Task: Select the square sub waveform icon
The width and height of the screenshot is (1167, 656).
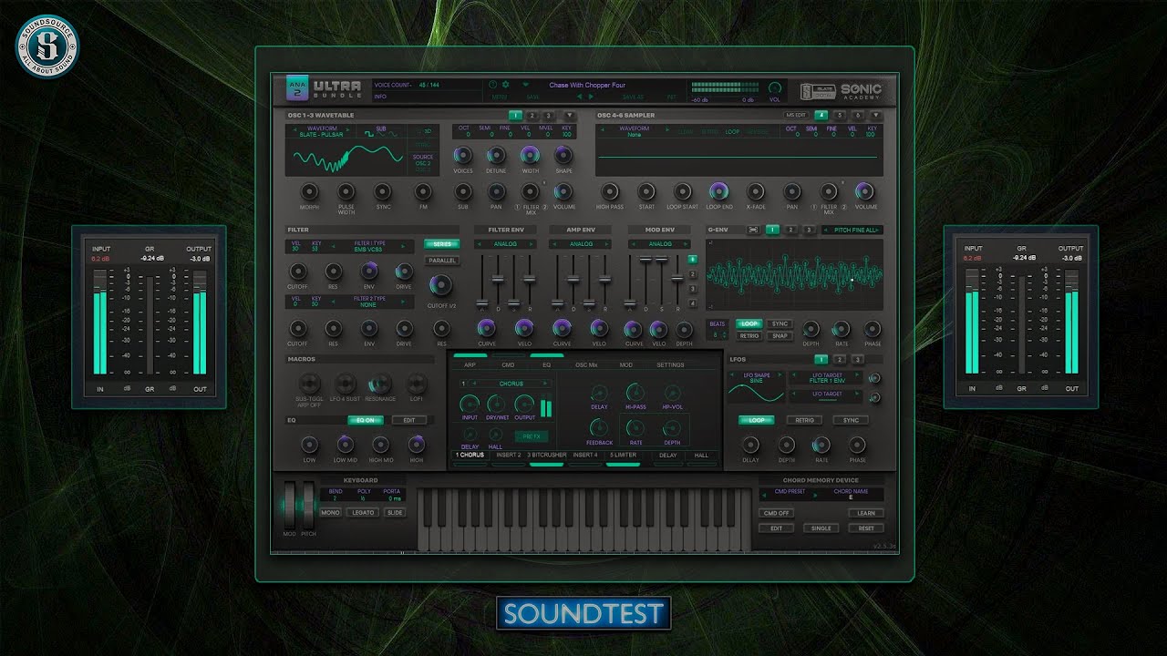Action: pos(370,135)
